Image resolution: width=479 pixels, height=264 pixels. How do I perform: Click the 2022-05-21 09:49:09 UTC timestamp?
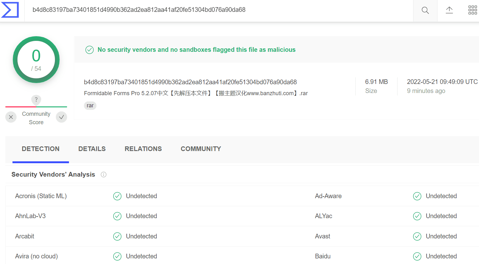click(x=442, y=82)
